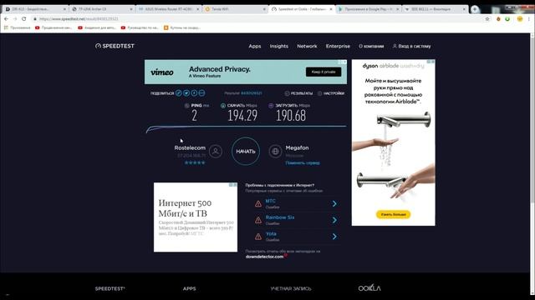Open Настройки settings
This screenshot has width=535, height=300.
click(x=331, y=93)
